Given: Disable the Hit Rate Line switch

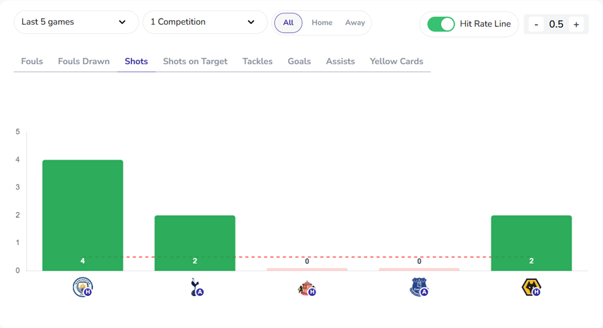Looking at the screenshot, I should (x=441, y=24).
